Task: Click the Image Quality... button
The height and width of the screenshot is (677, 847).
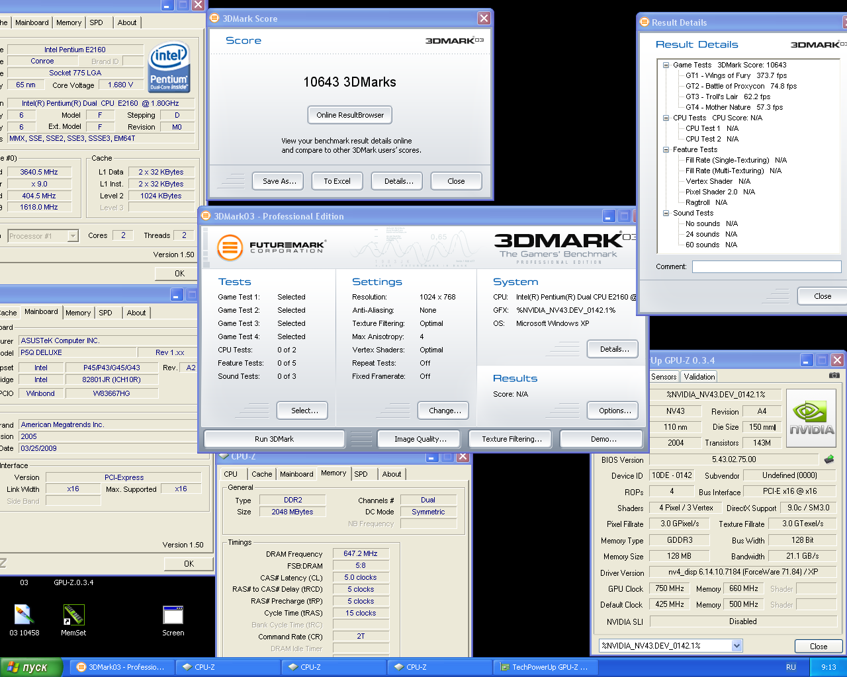Action: [420, 439]
